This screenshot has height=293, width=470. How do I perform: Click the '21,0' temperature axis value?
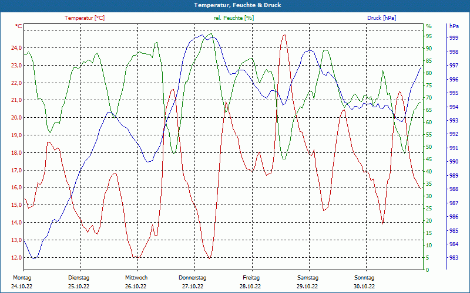point(16,100)
